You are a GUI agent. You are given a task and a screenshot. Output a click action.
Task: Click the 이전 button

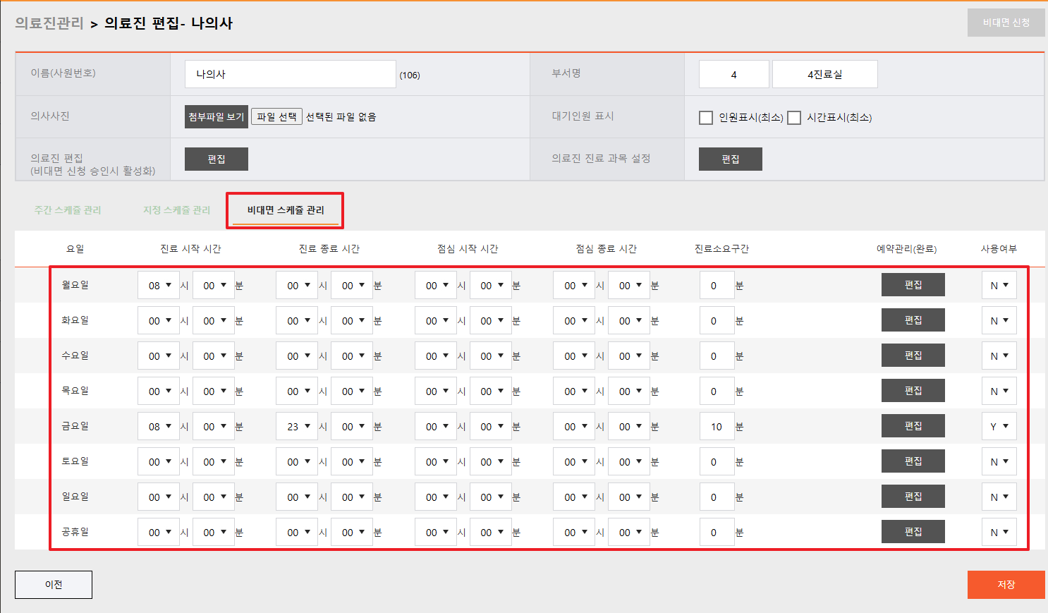pyautogui.click(x=54, y=585)
